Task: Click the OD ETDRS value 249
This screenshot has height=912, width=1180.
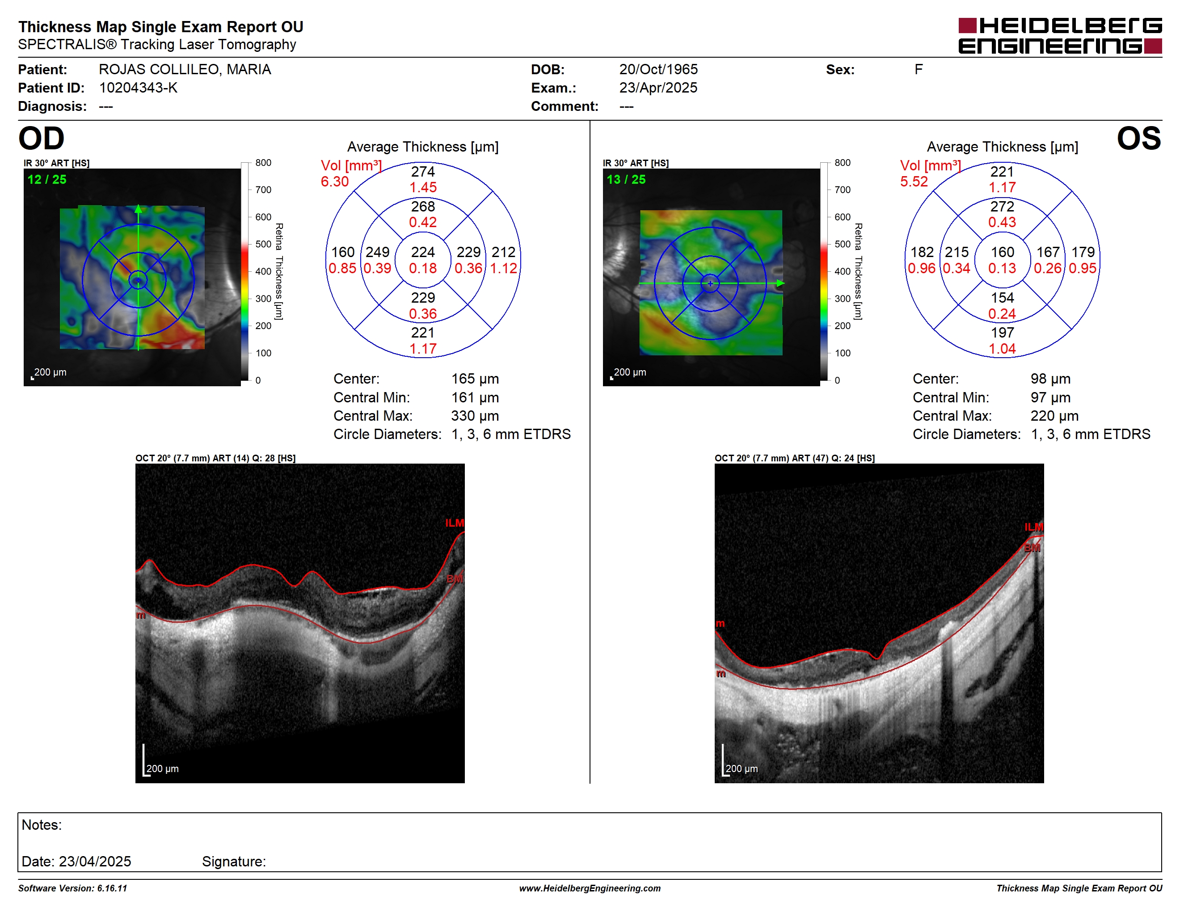Action: click(x=378, y=252)
